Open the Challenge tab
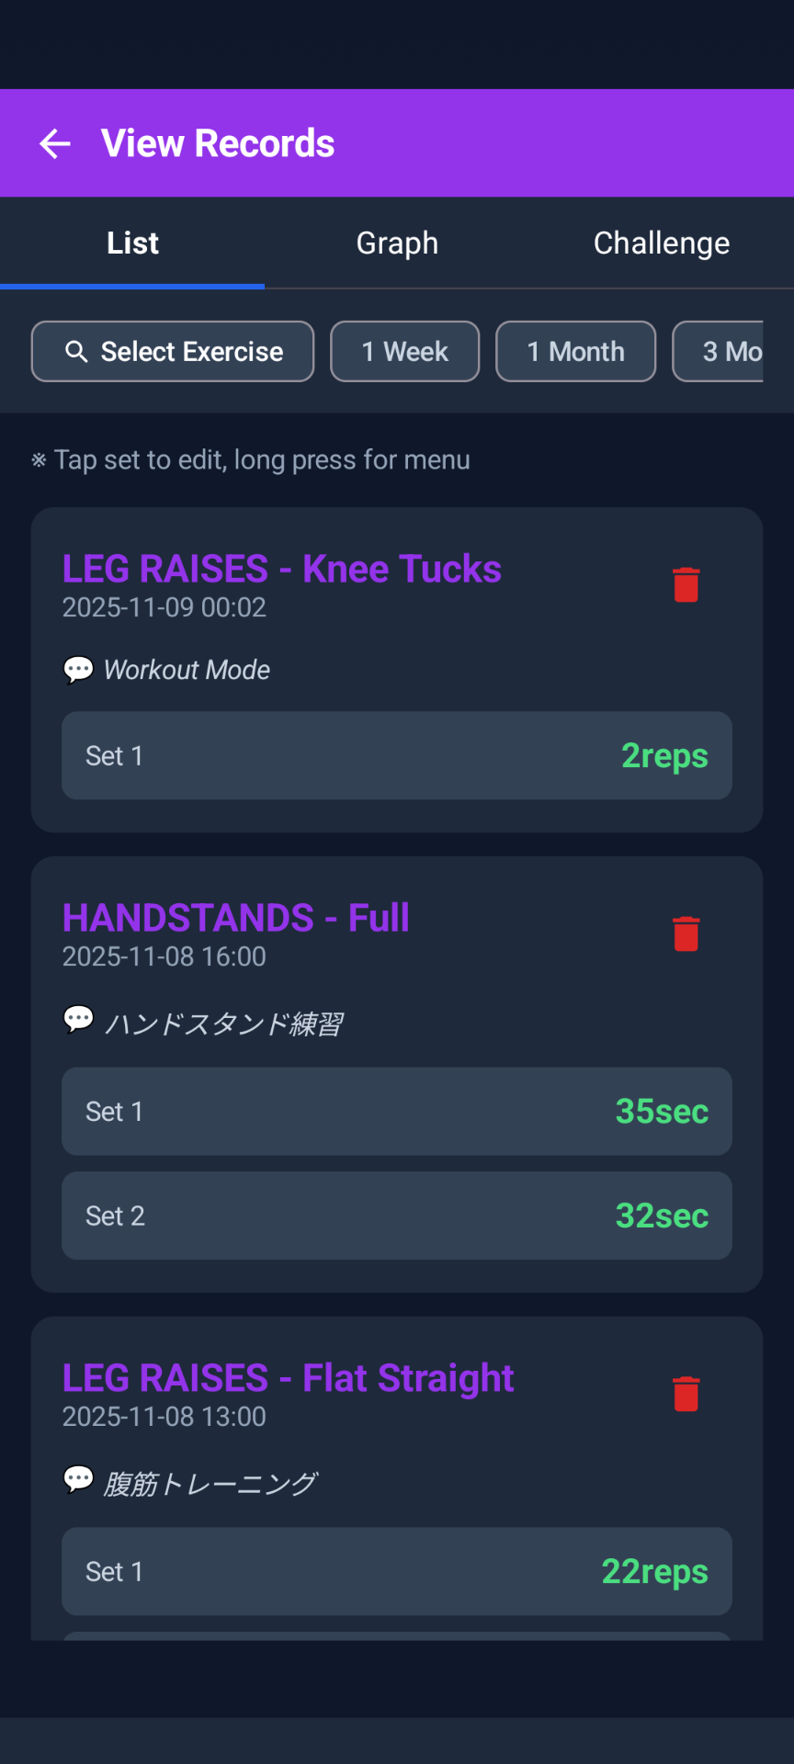 (x=662, y=243)
